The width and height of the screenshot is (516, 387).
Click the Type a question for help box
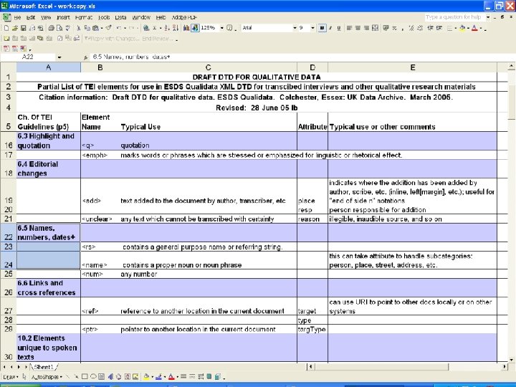455,17
